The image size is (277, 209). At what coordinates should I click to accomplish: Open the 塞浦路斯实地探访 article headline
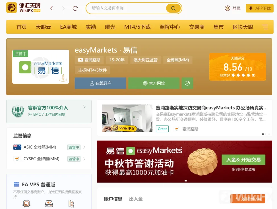pos(212,108)
